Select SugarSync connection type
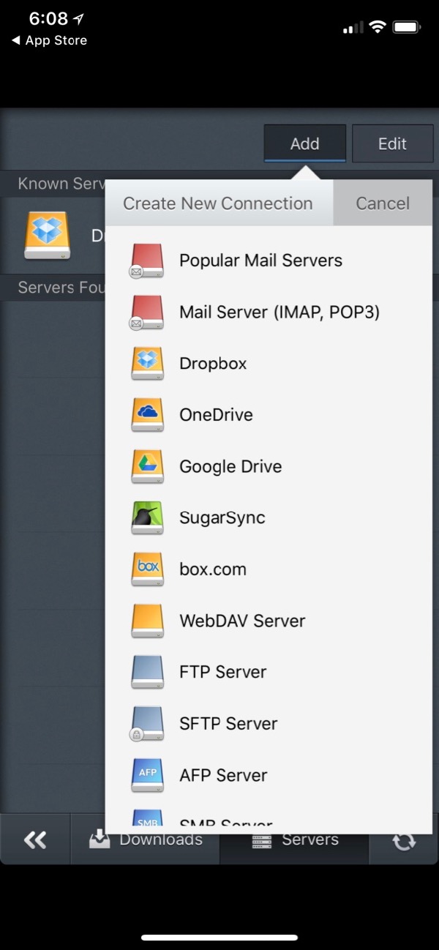 269,518
